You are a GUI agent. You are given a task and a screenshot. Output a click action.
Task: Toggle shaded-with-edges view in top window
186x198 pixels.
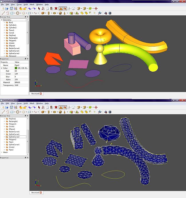[65, 9]
